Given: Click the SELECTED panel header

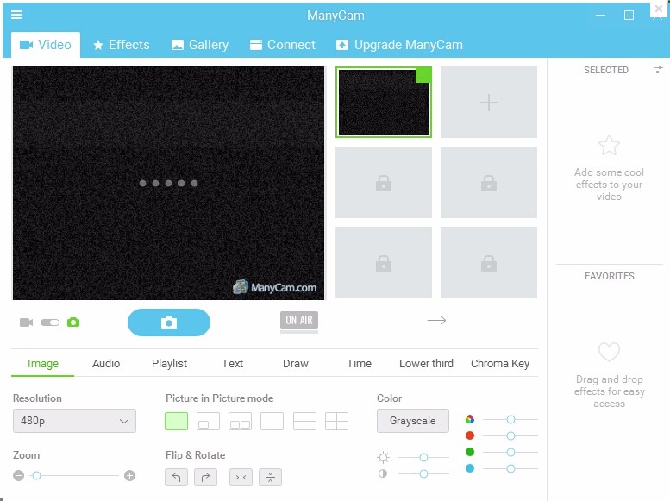Looking at the screenshot, I should pyautogui.click(x=606, y=70).
